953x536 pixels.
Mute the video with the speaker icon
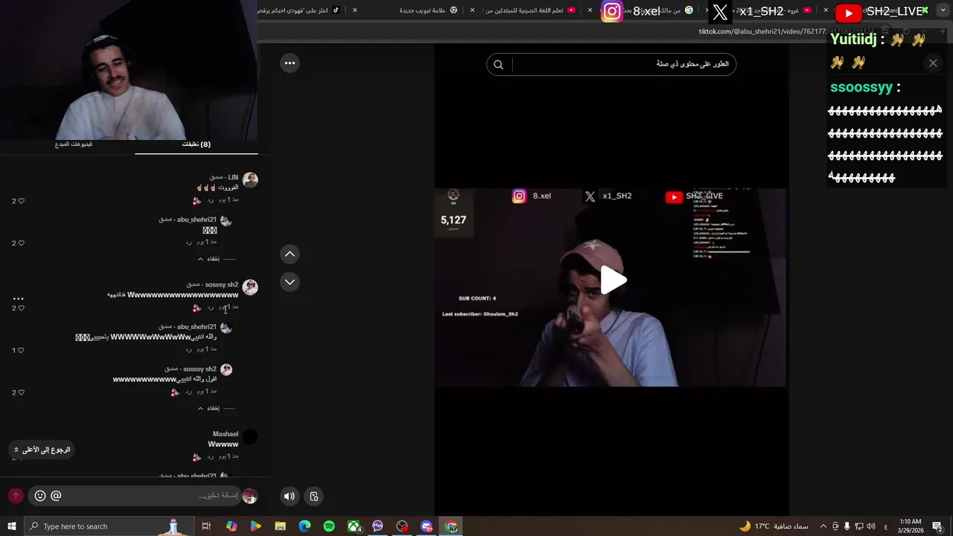click(290, 497)
